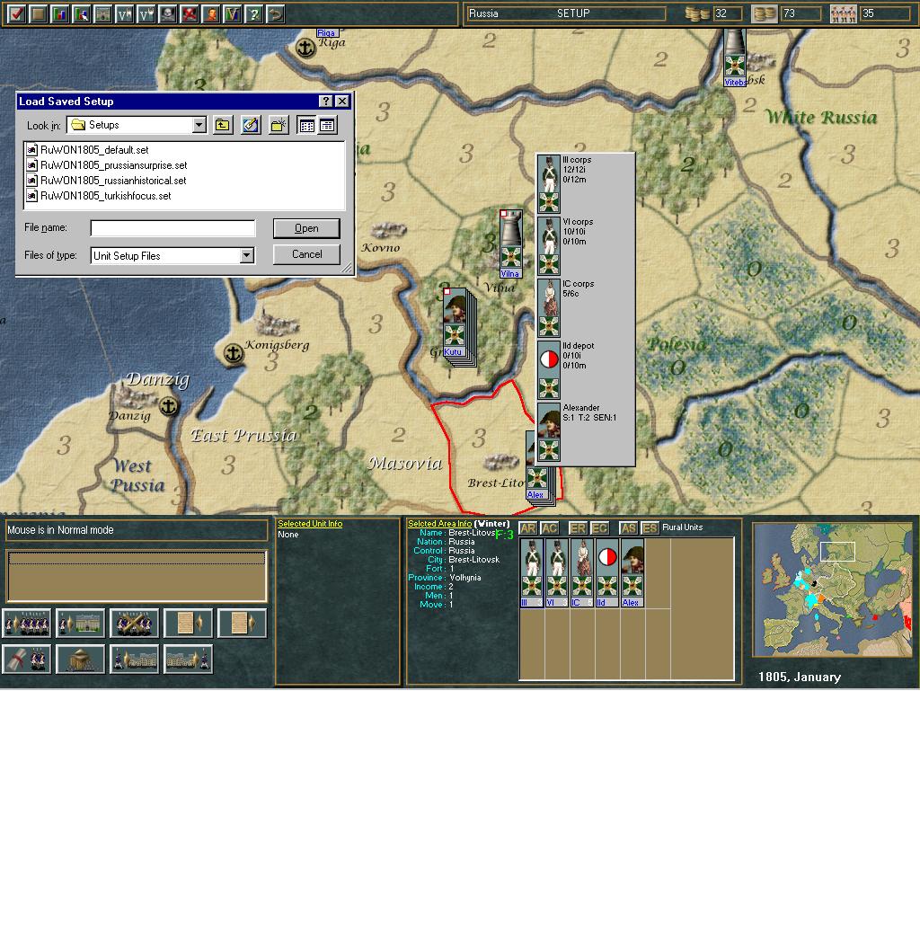Click the plain tan square toolbar icon
This screenshot has width=920, height=939.
(x=39, y=13)
